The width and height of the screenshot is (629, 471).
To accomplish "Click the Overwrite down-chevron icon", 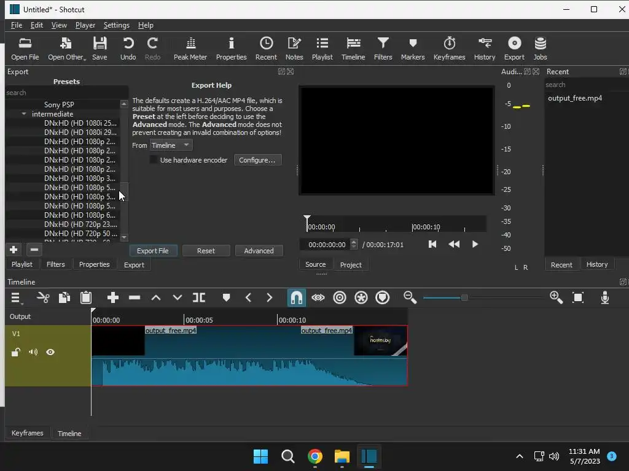I will 178,297.
